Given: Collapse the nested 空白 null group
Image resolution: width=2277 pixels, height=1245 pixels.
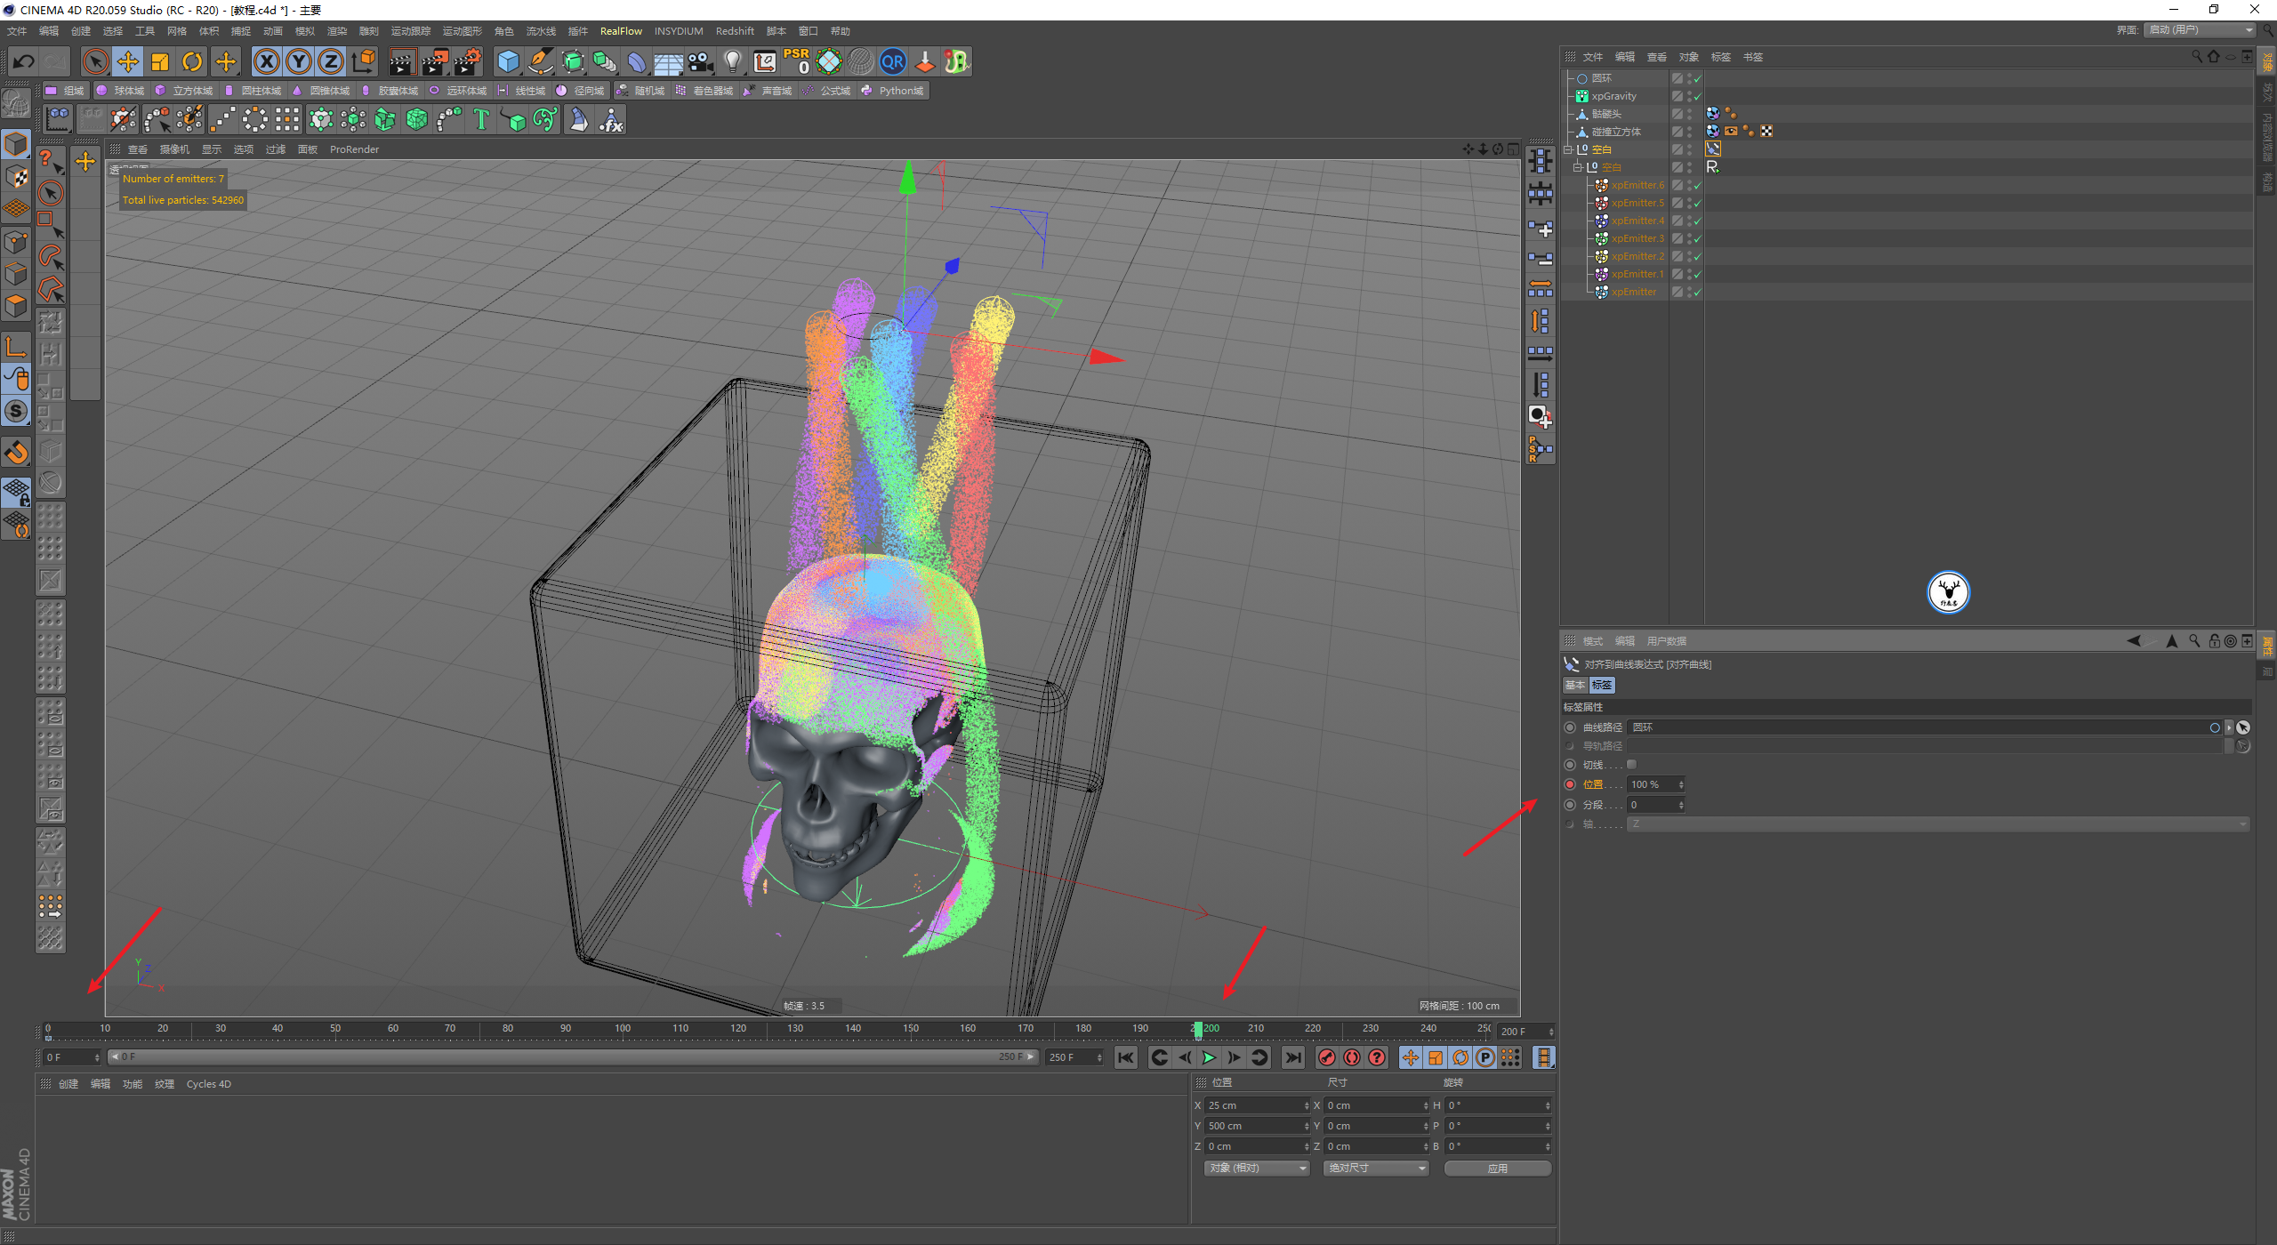Looking at the screenshot, I should 1577,167.
